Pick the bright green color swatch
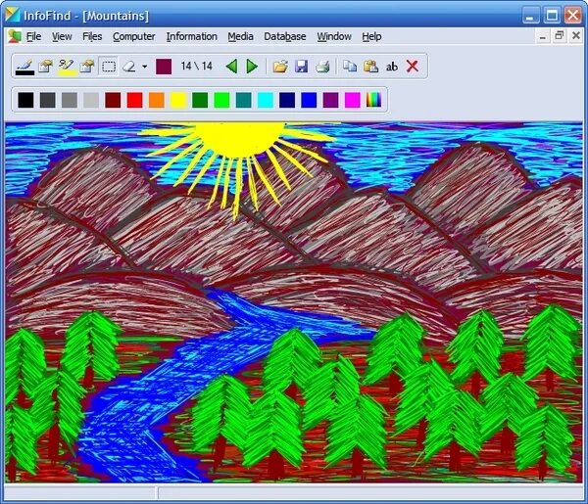The width and height of the screenshot is (588, 504). [x=221, y=100]
